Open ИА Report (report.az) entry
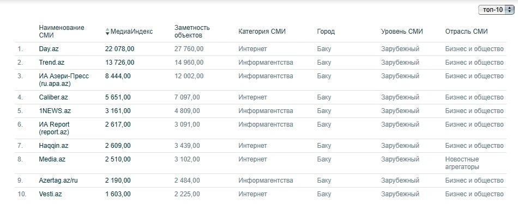518x224 pixels. point(54,128)
